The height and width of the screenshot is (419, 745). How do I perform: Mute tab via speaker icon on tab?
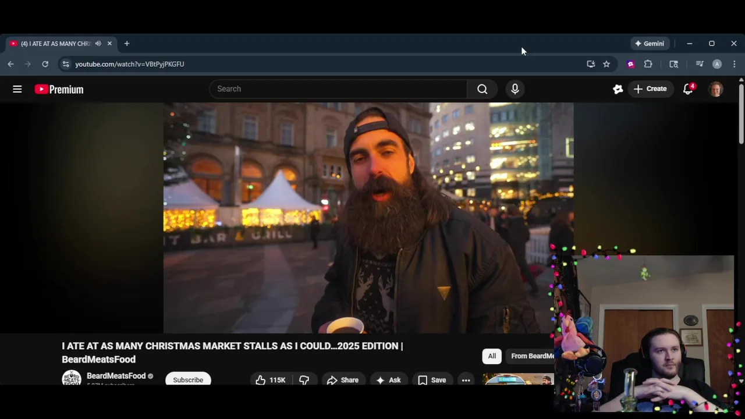click(x=98, y=44)
